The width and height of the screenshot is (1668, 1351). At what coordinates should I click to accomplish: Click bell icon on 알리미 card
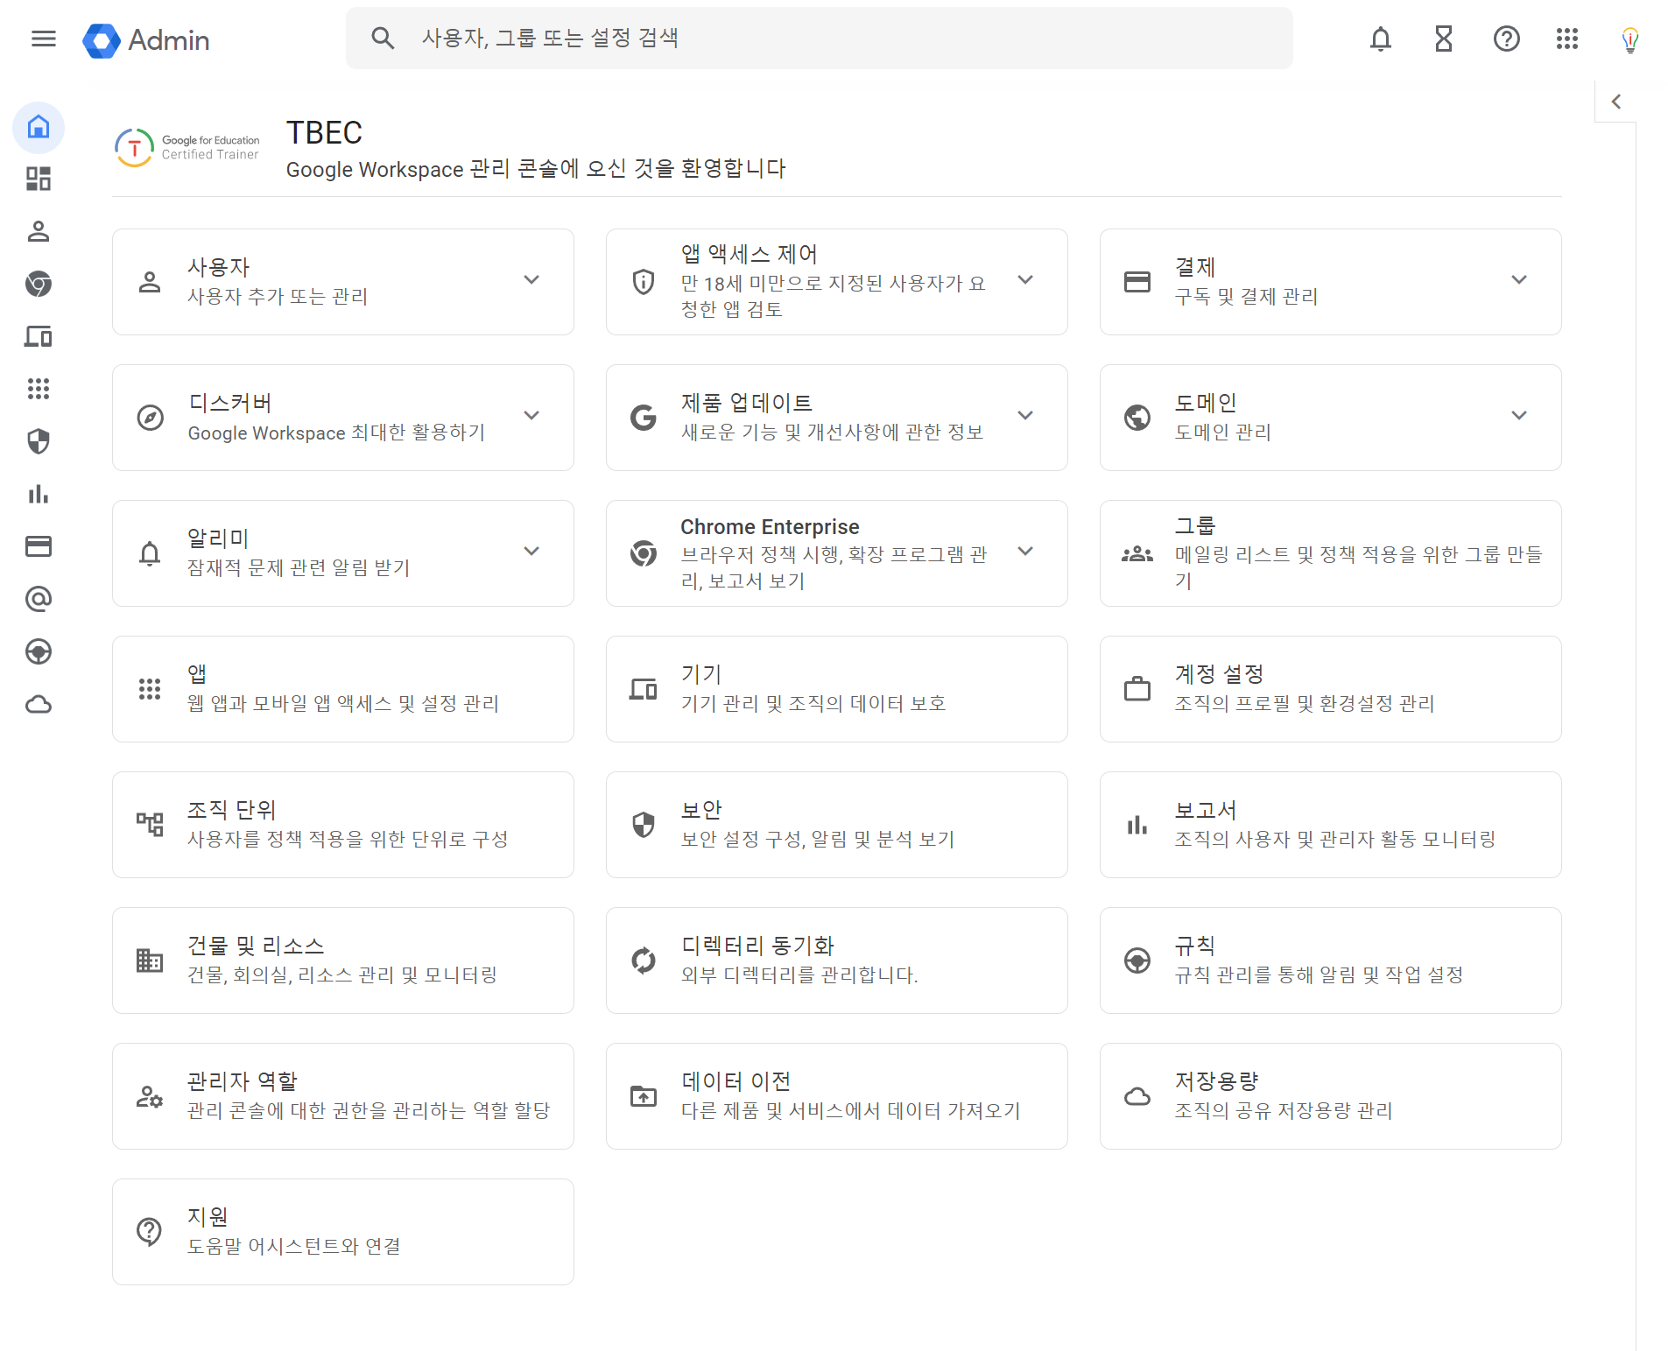[x=150, y=553]
